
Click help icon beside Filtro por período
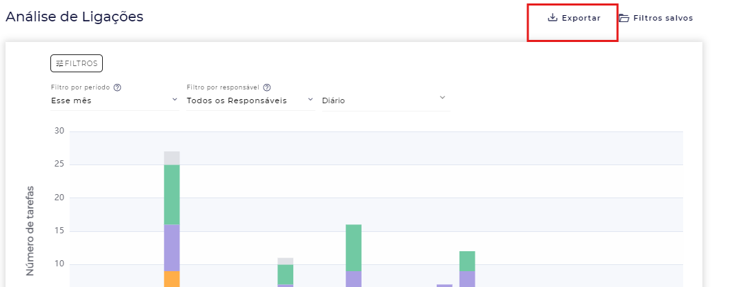pos(117,87)
